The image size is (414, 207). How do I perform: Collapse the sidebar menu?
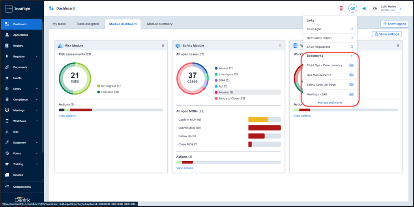click(22, 187)
